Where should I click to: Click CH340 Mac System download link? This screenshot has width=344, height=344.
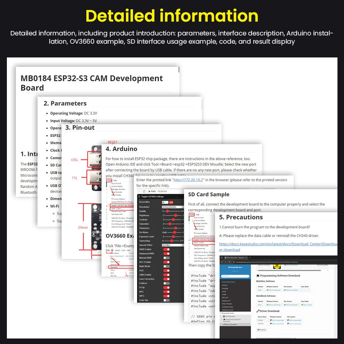coord(294,320)
